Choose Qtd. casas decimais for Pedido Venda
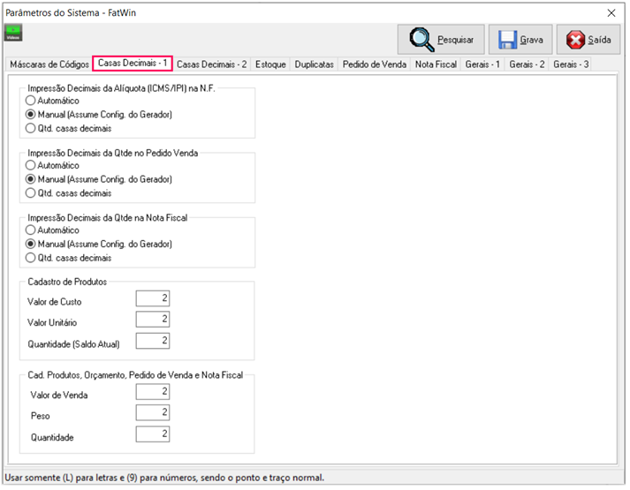 [32, 192]
